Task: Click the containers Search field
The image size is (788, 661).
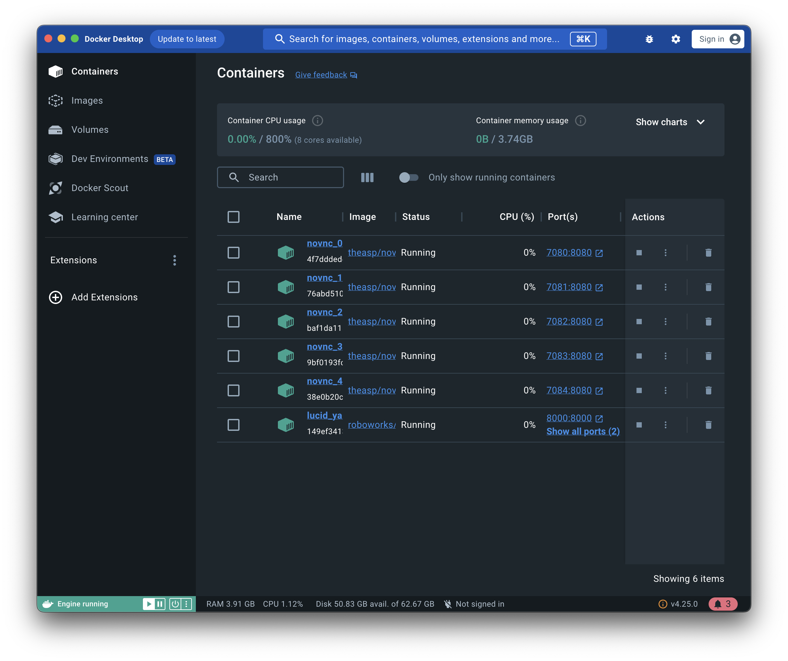Action: click(280, 178)
